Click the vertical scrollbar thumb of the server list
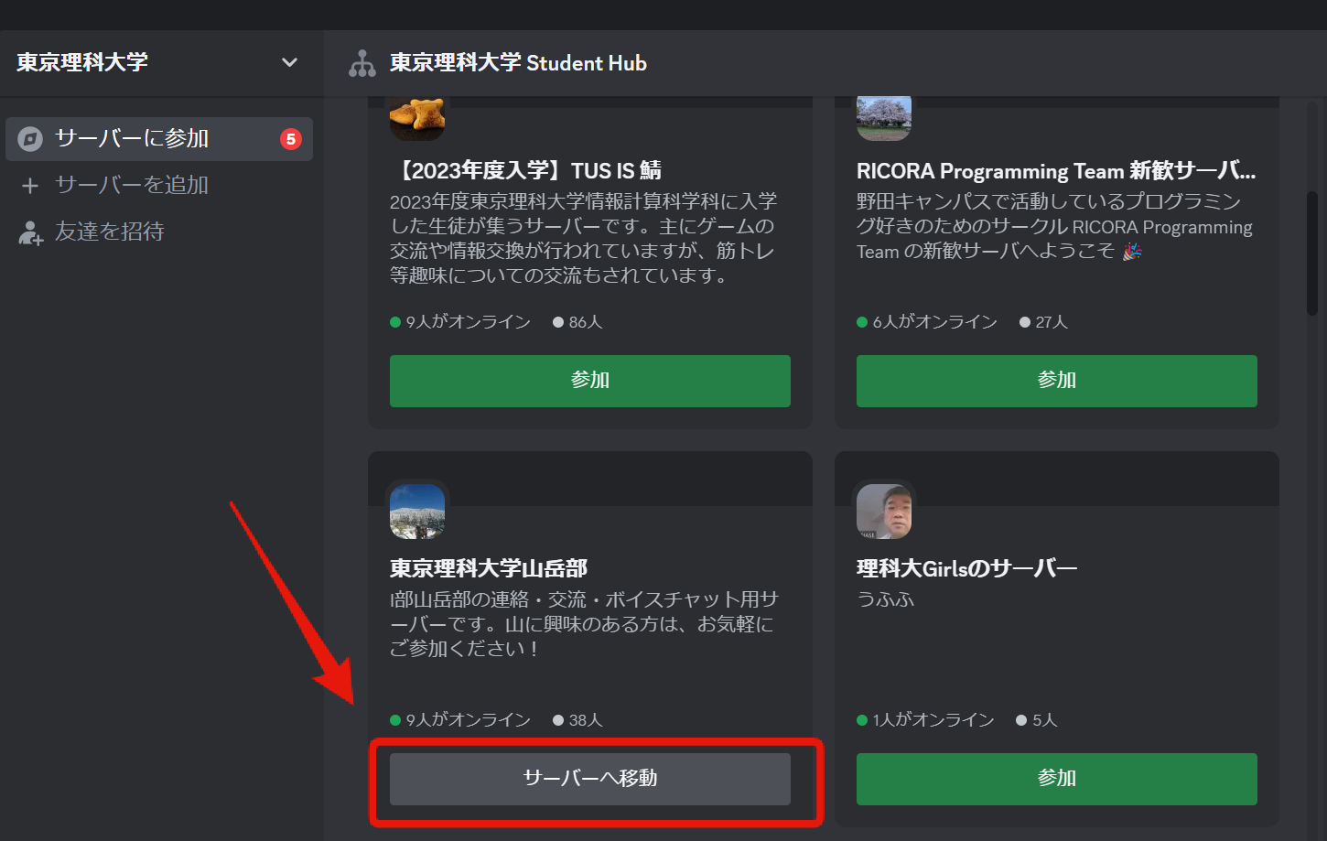 click(1312, 253)
